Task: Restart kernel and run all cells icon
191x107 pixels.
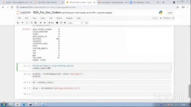Action: (x=65, y=23)
